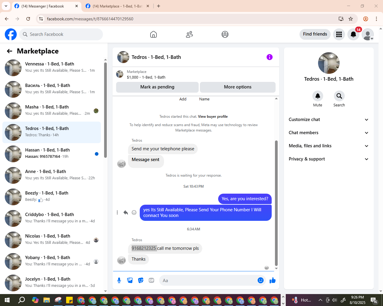
Task: Open the notifications bell with 14 badge
Action: (353, 34)
